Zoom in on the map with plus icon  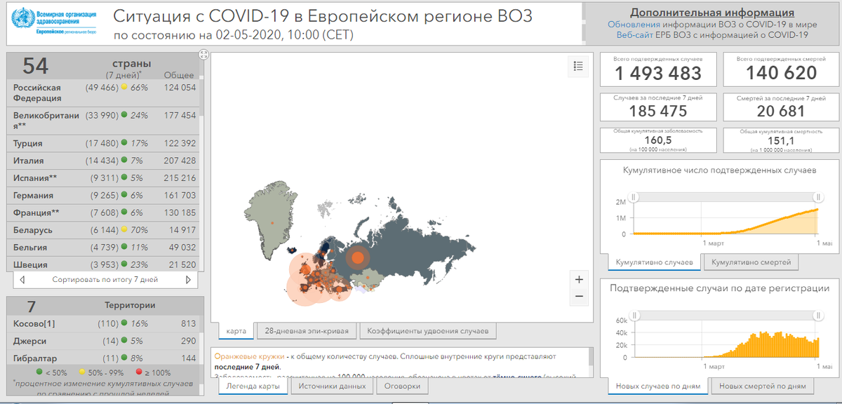click(578, 279)
